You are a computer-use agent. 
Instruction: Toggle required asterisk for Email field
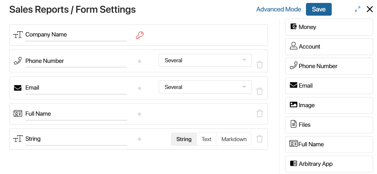pyautogui.click(x=139, y=88)
